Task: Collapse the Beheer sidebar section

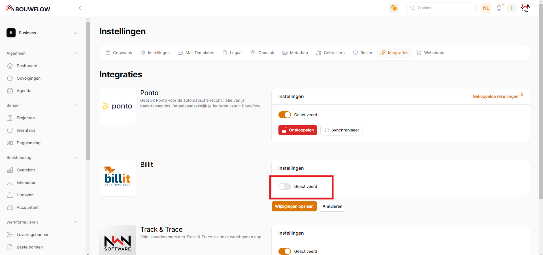Action: [76, 105]
